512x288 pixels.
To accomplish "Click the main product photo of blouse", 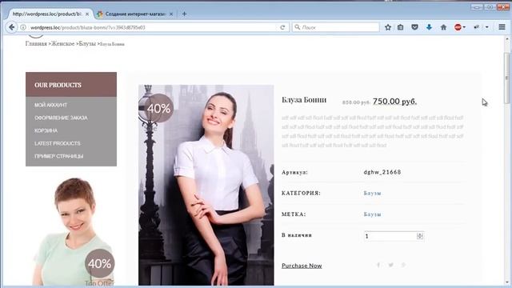I will [x=206, y=185].
